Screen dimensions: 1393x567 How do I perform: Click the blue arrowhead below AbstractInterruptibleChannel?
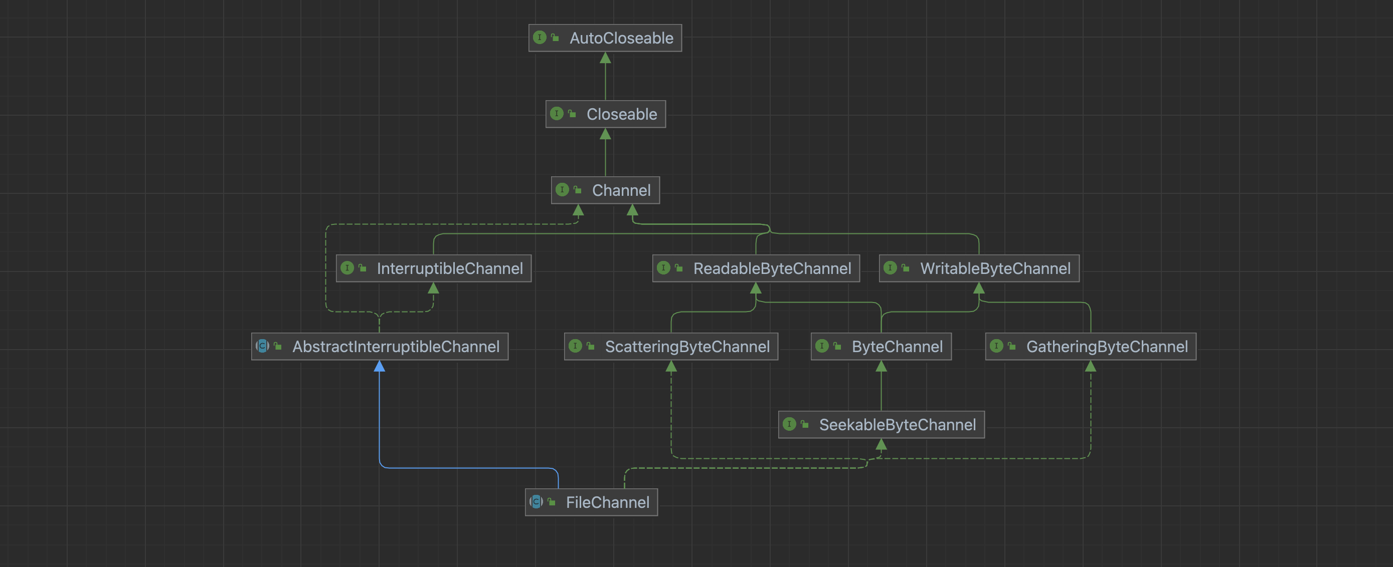coord(380,367)
